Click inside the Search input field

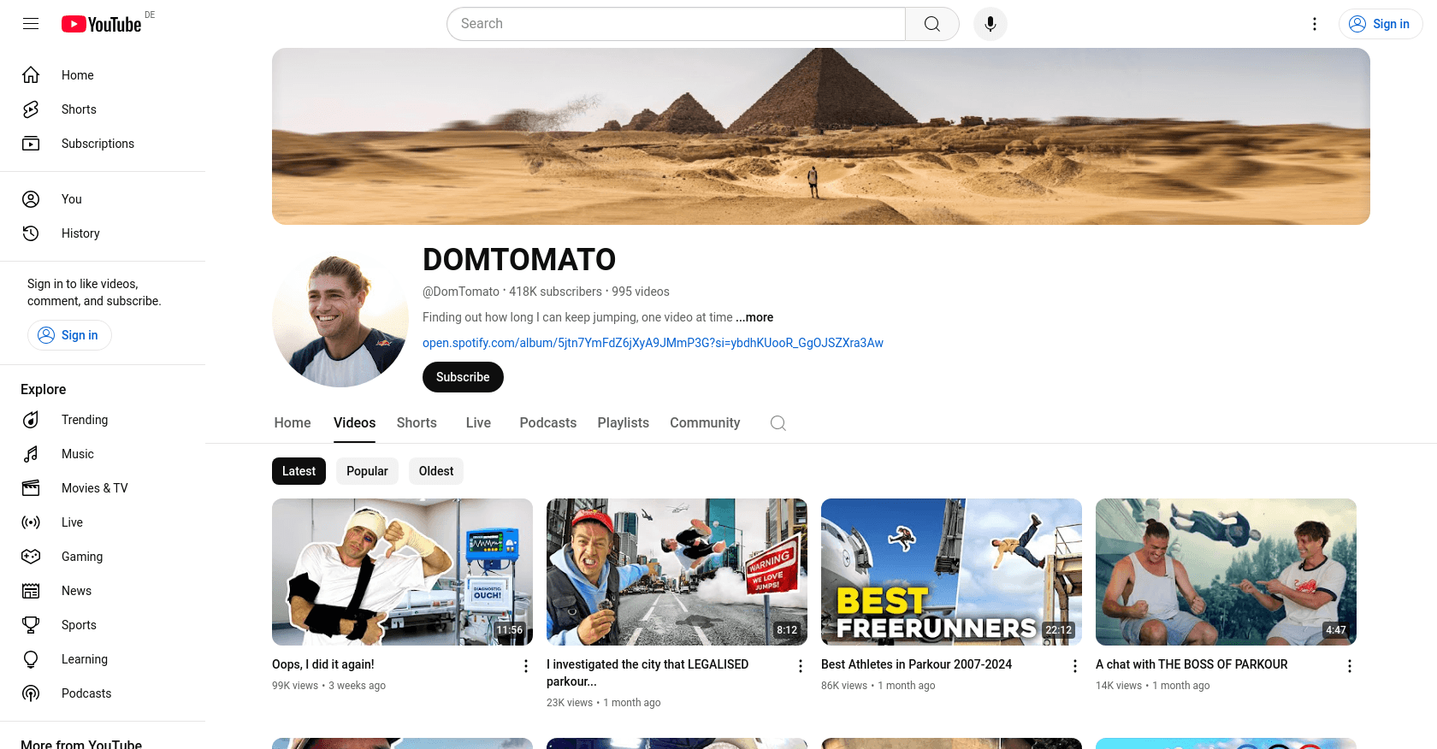tap(676, 24)
